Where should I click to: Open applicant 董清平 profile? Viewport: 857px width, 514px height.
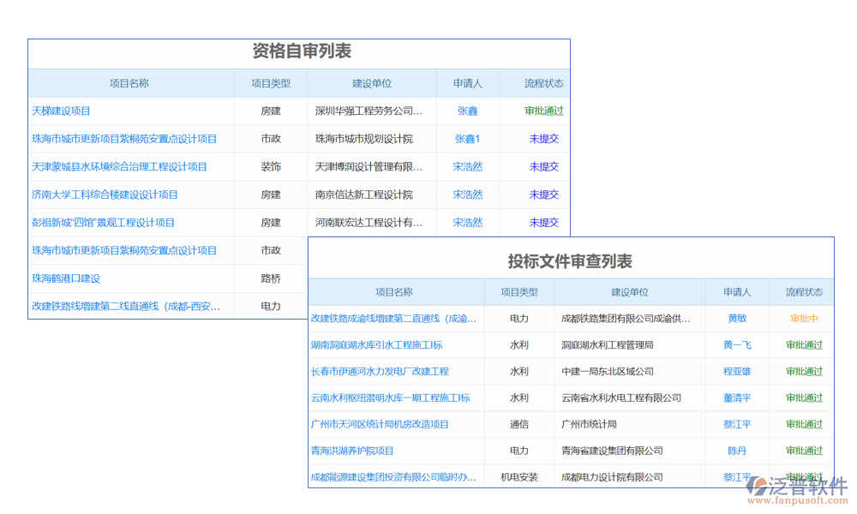[x=736, y=397]
